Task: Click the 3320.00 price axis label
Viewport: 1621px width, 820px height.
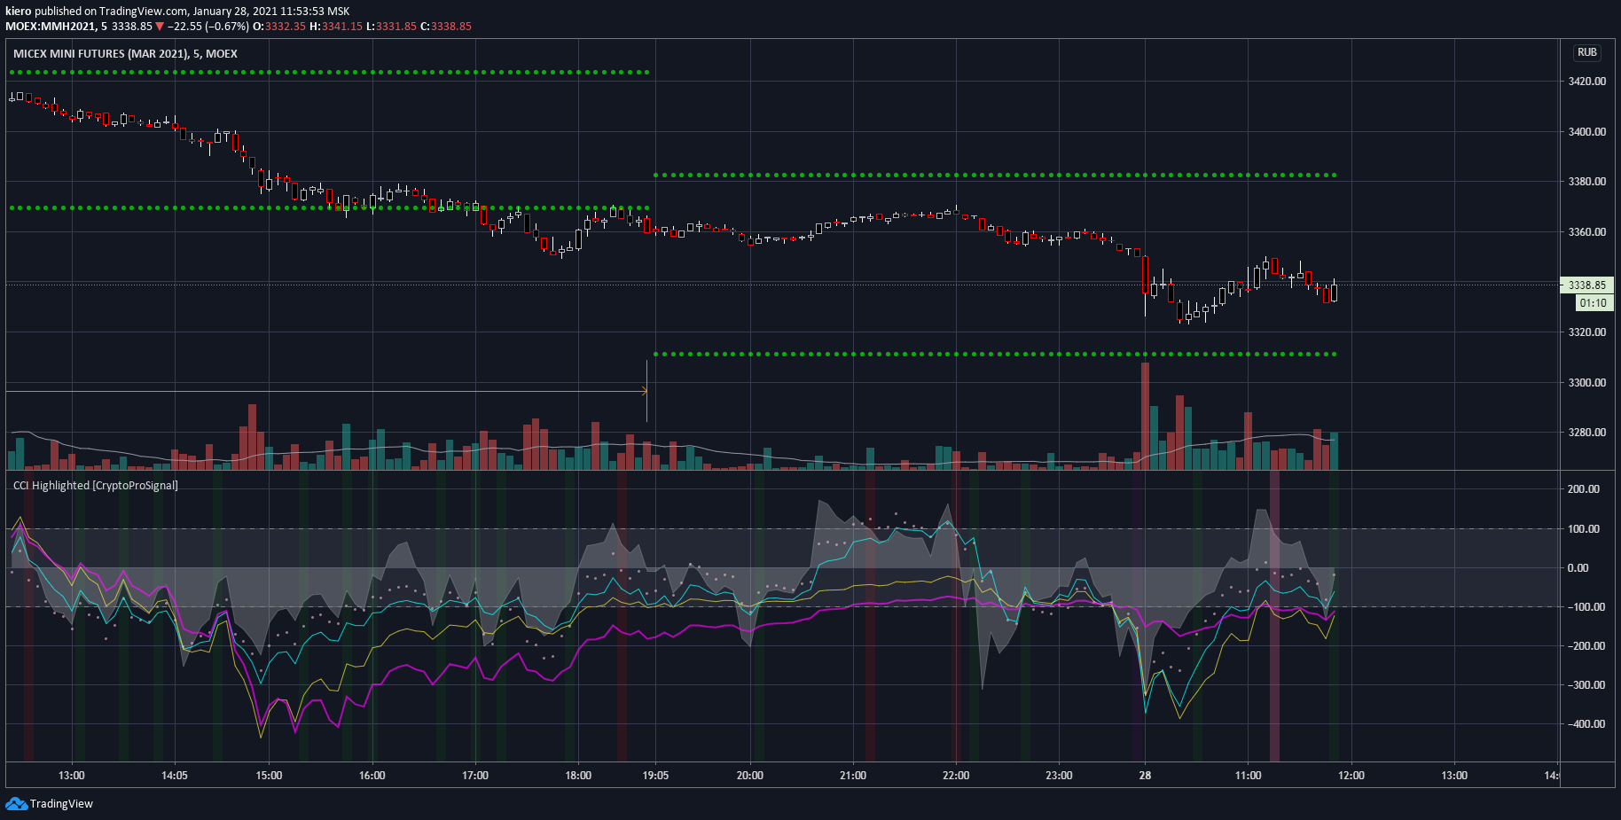Action: tap(1587, 332)
